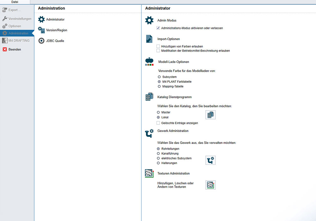Open the Version/Region entry label
Screen dimensions: 316x221
[57, 30]
